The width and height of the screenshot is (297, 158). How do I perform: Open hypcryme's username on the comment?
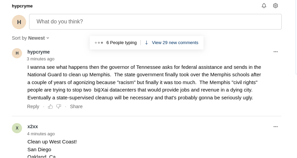point(39,52)
